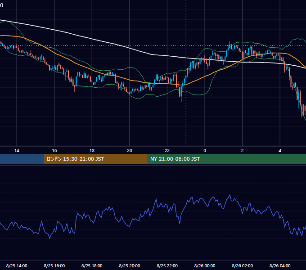306x270 pixels.
Task: Click hour label 0 on upper axis
Action: (205, 151)
